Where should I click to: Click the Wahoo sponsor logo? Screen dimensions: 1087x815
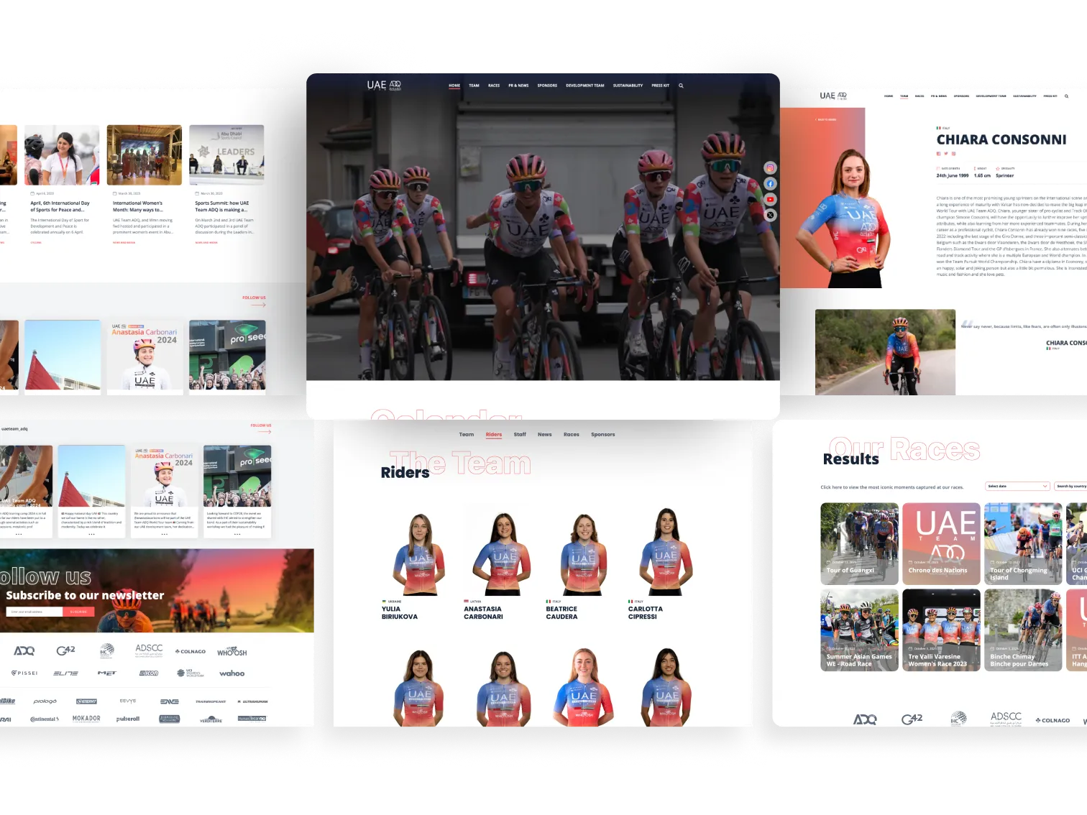(x=231, y=673)
